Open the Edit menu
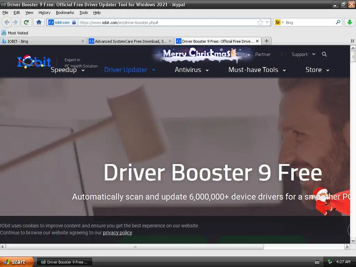Viewport: 356px width, 267px height. pos(17,13)
